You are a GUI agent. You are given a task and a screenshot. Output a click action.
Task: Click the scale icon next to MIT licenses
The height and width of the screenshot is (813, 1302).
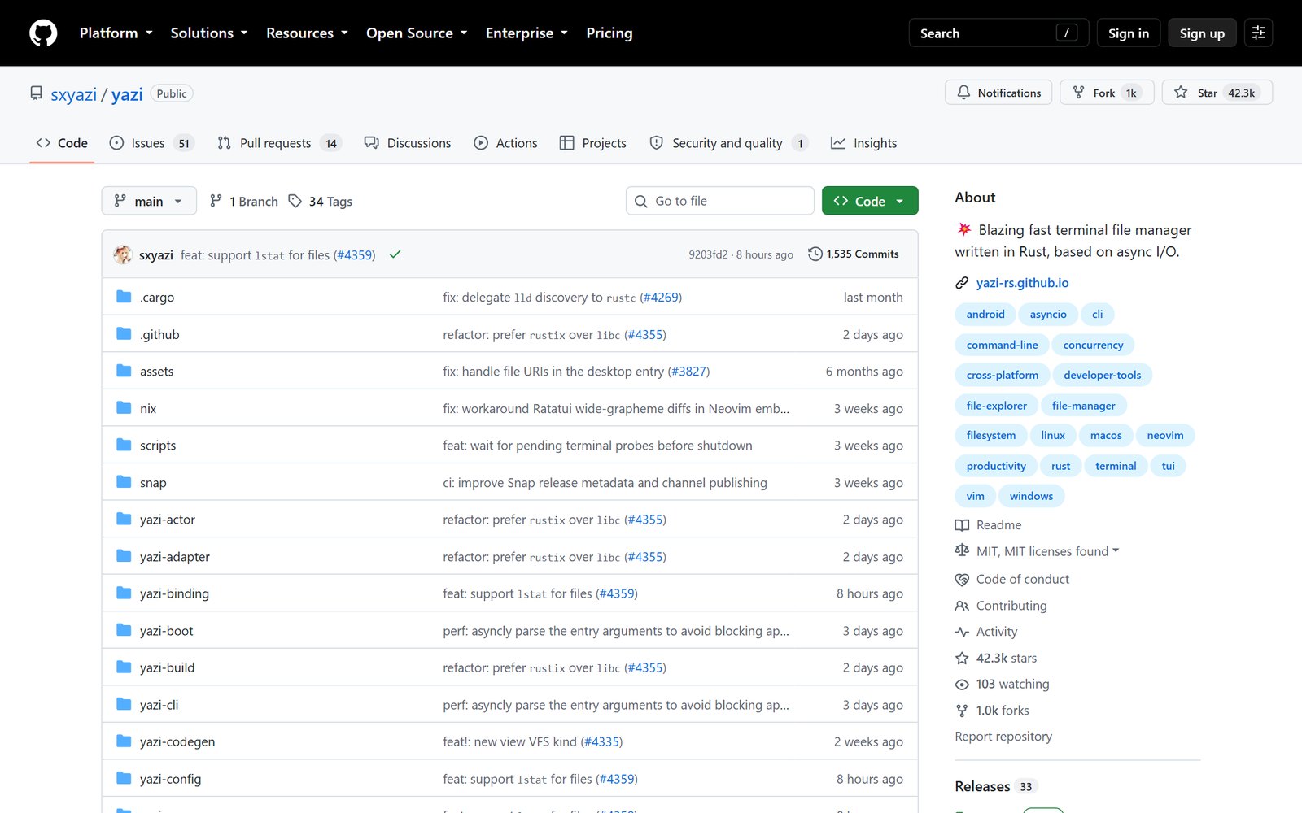pyautogui.click(x=962, y=551)
